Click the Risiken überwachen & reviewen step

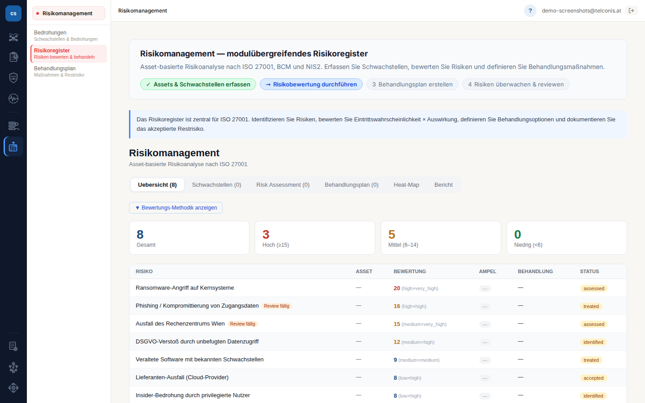(516, 84)
